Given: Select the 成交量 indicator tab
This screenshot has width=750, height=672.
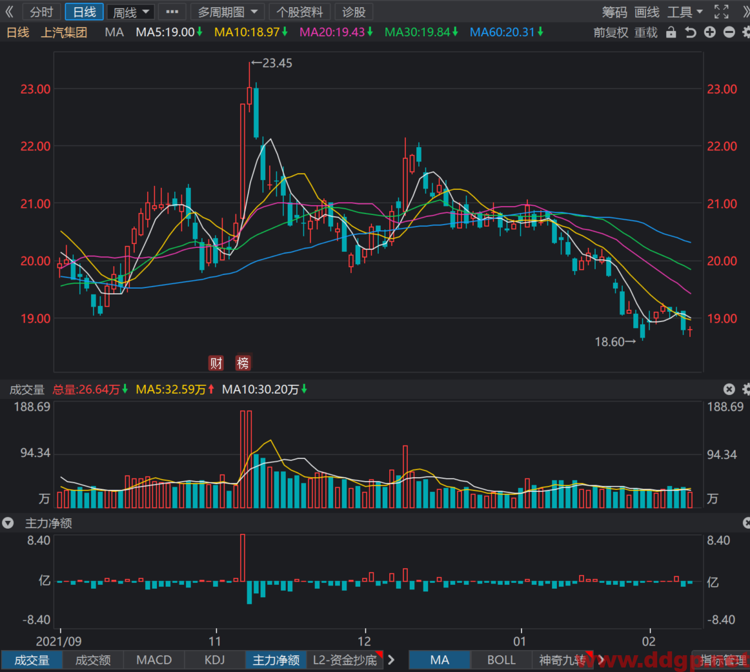Looking at the screenshot, I should coord(32,660).
